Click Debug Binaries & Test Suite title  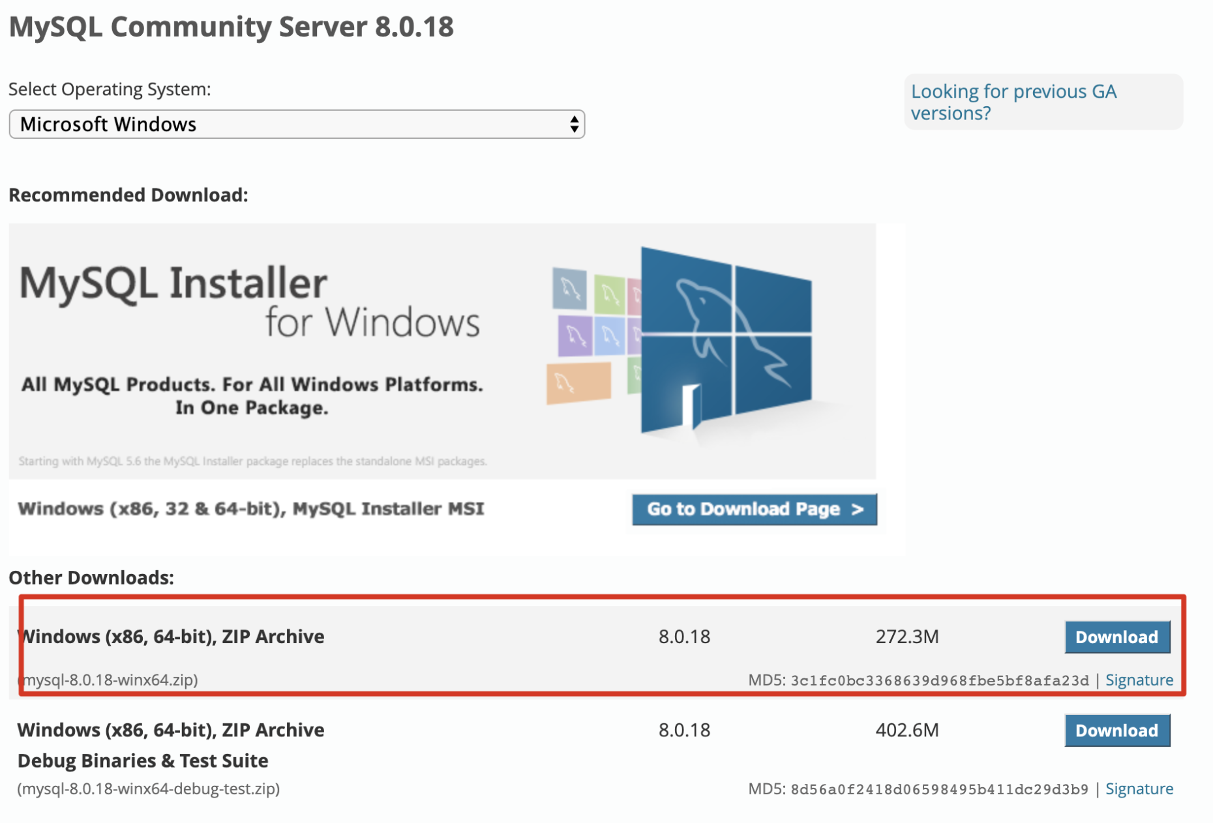[143, 760]
